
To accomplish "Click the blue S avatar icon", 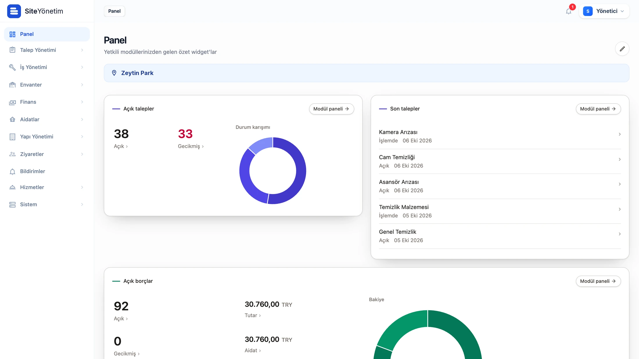I will click(x=588, y=11).
